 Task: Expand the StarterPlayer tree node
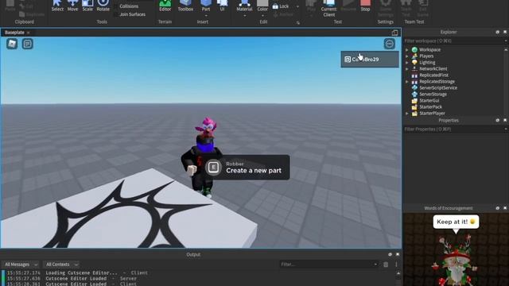[406, 113]
